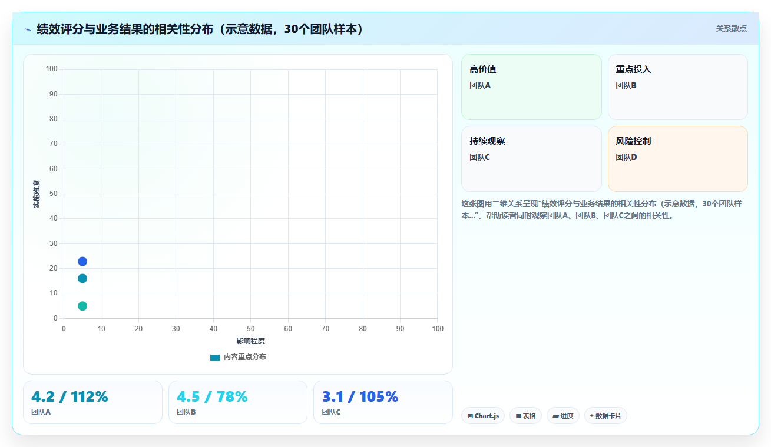The height and width of the screenshot is (447, 771).
Task: Click the 团队B label under 4.5 / 78%
Action: pyautogui.click(x=186, y=412)
